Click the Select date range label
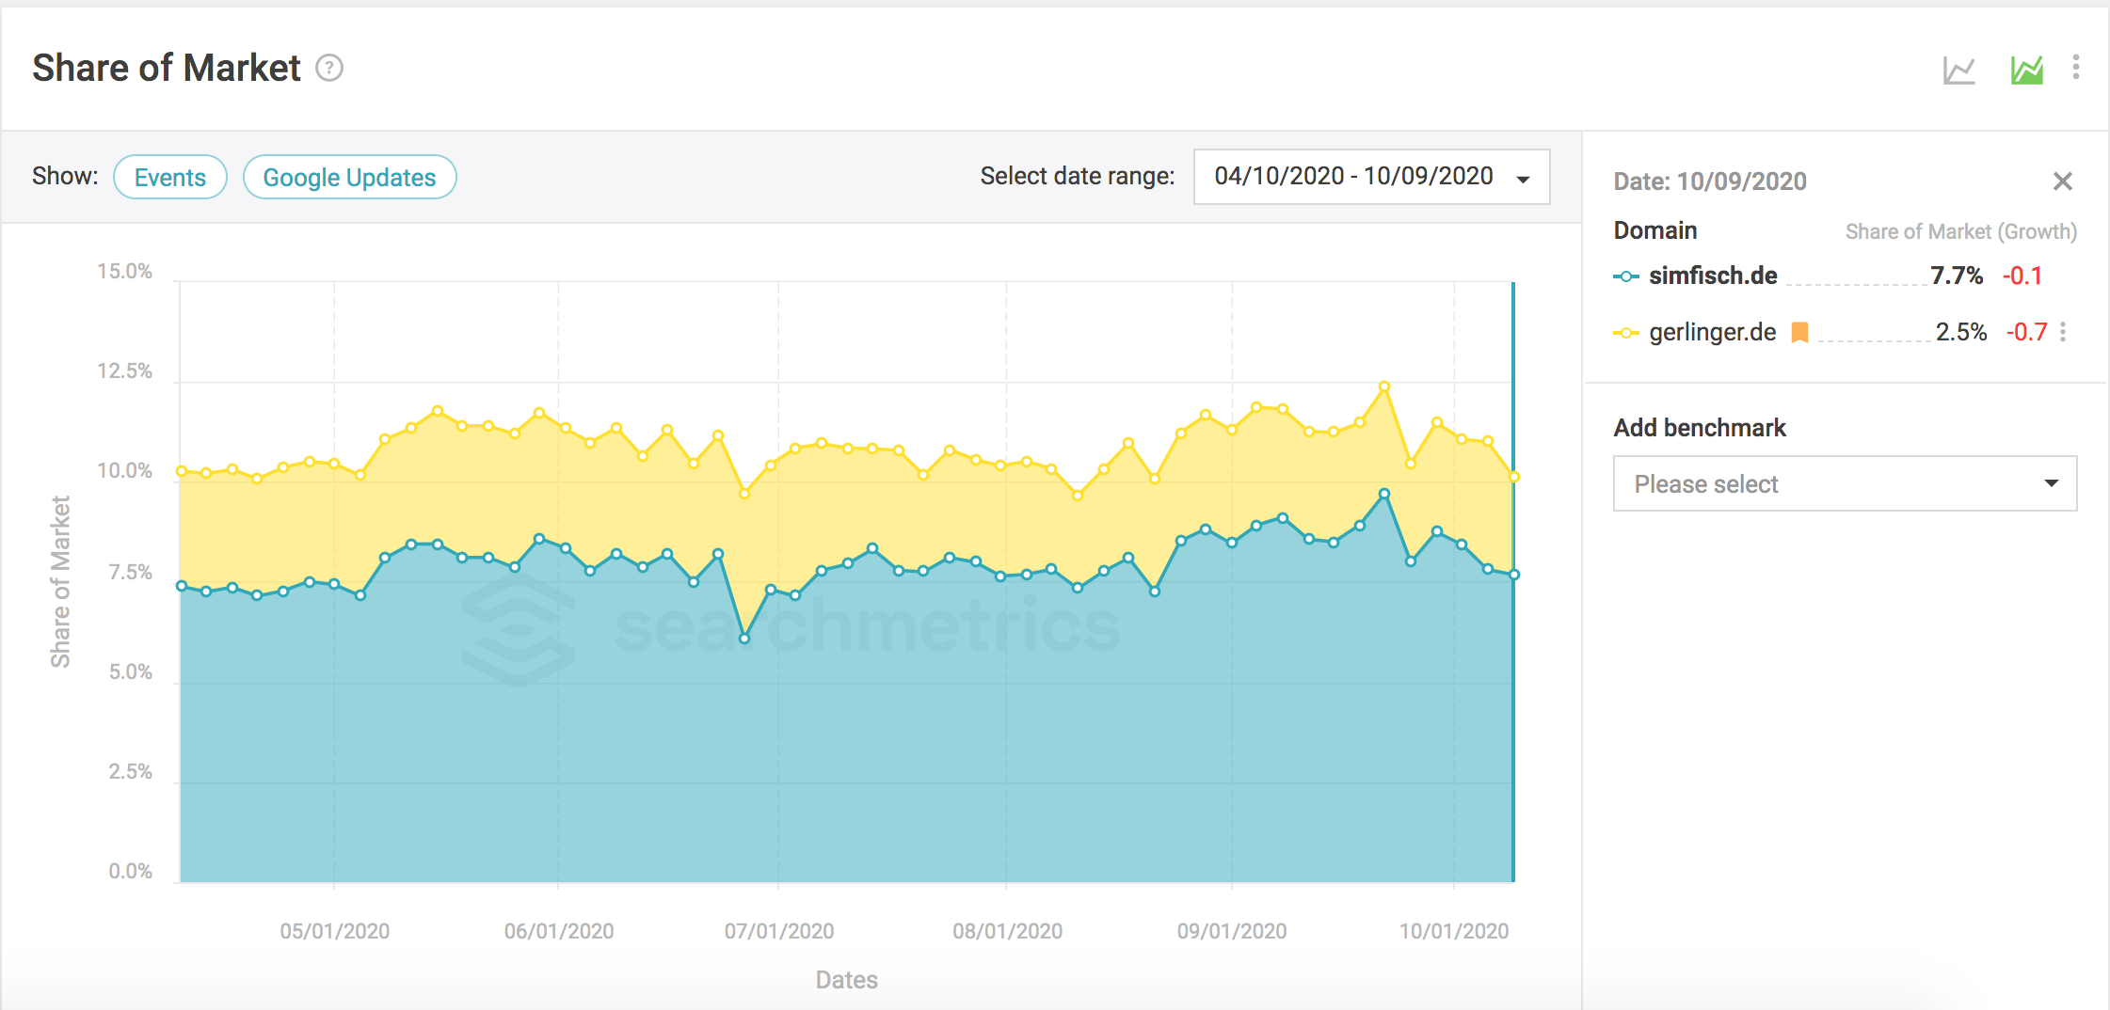 point(1078,176)
